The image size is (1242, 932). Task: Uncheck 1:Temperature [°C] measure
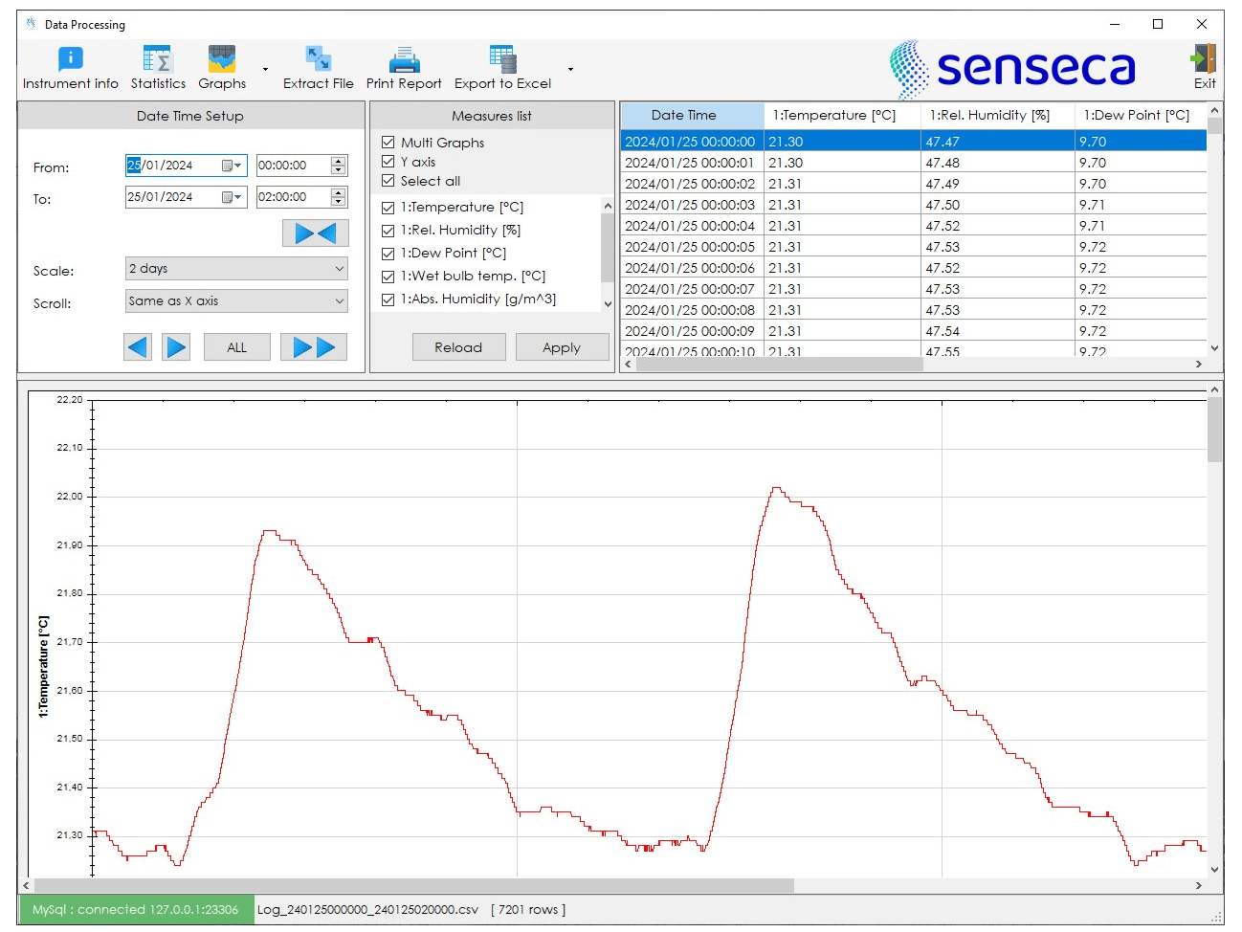[x=388, y=208]
